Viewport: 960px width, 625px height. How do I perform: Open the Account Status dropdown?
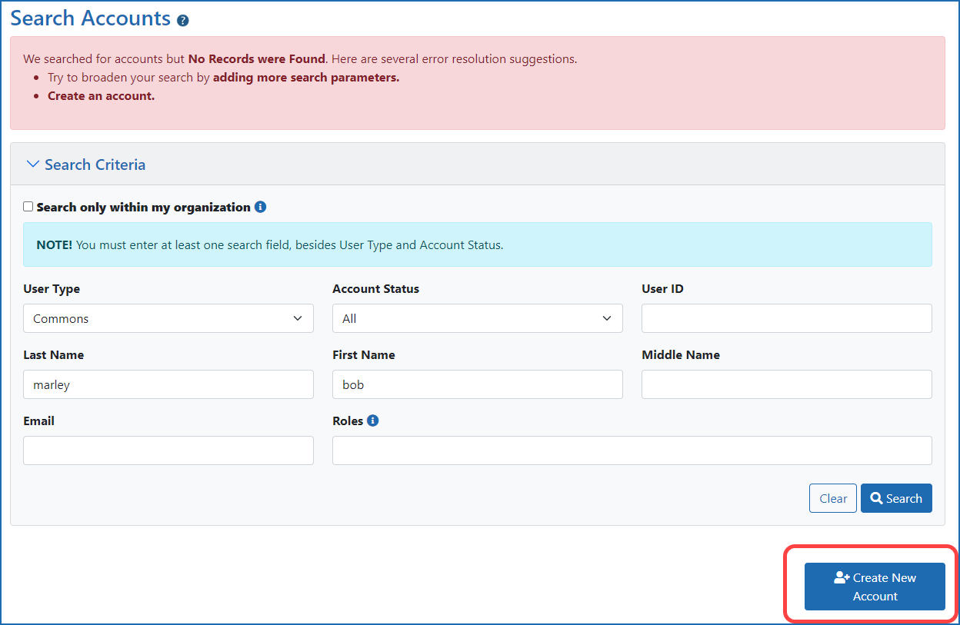tap(478, 318)
